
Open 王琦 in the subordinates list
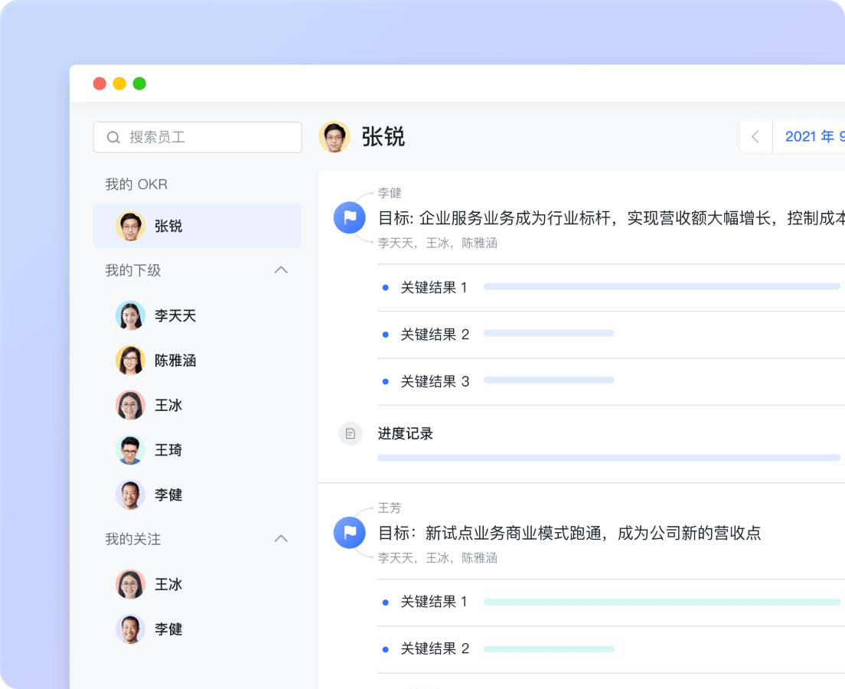point(168,449)
